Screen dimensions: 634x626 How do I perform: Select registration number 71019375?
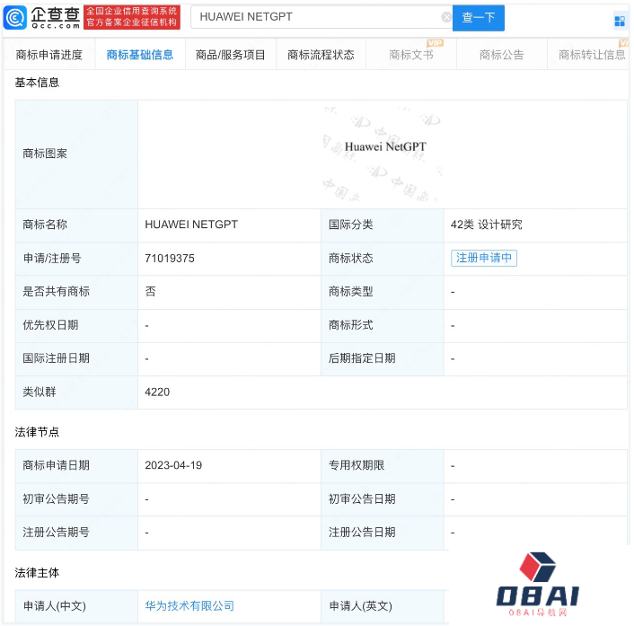170,259
